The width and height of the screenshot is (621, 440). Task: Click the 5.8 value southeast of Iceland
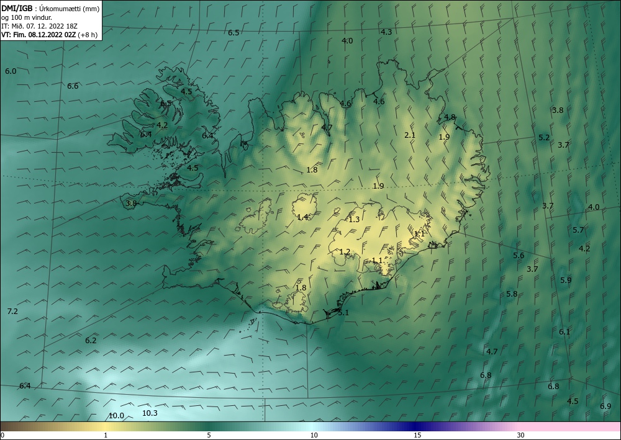512,294
